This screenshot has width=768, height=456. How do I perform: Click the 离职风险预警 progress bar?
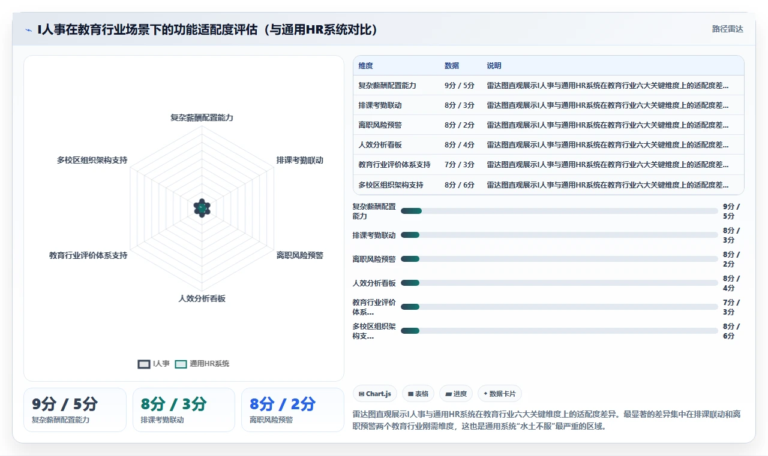(559, 259)
